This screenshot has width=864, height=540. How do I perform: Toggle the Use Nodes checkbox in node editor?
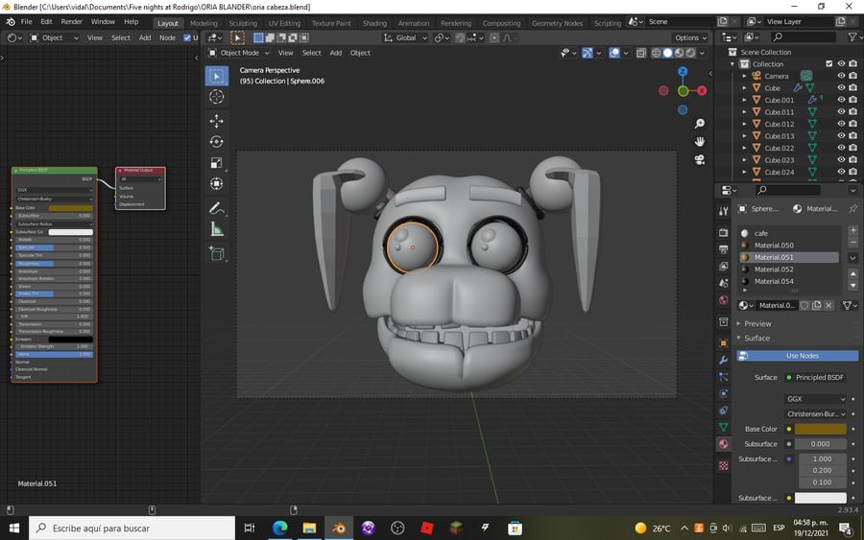[187, 38]
